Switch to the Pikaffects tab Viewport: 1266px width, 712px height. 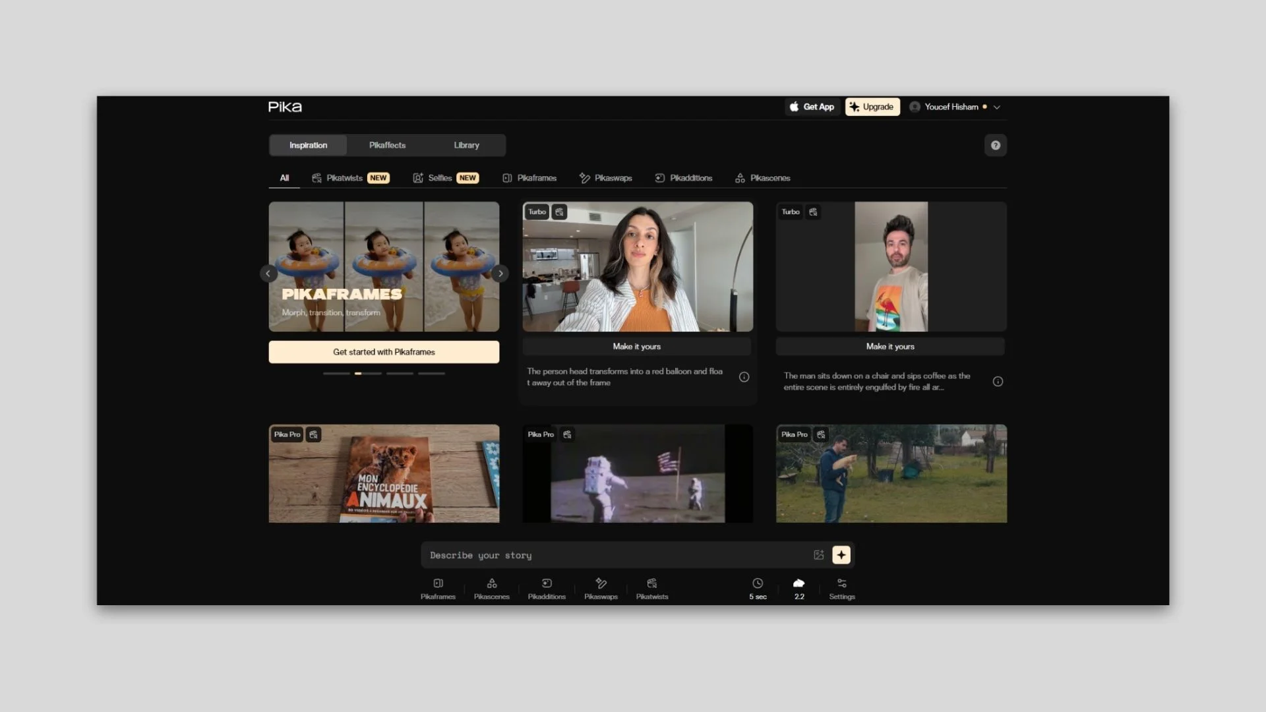(x=387, y=145)
